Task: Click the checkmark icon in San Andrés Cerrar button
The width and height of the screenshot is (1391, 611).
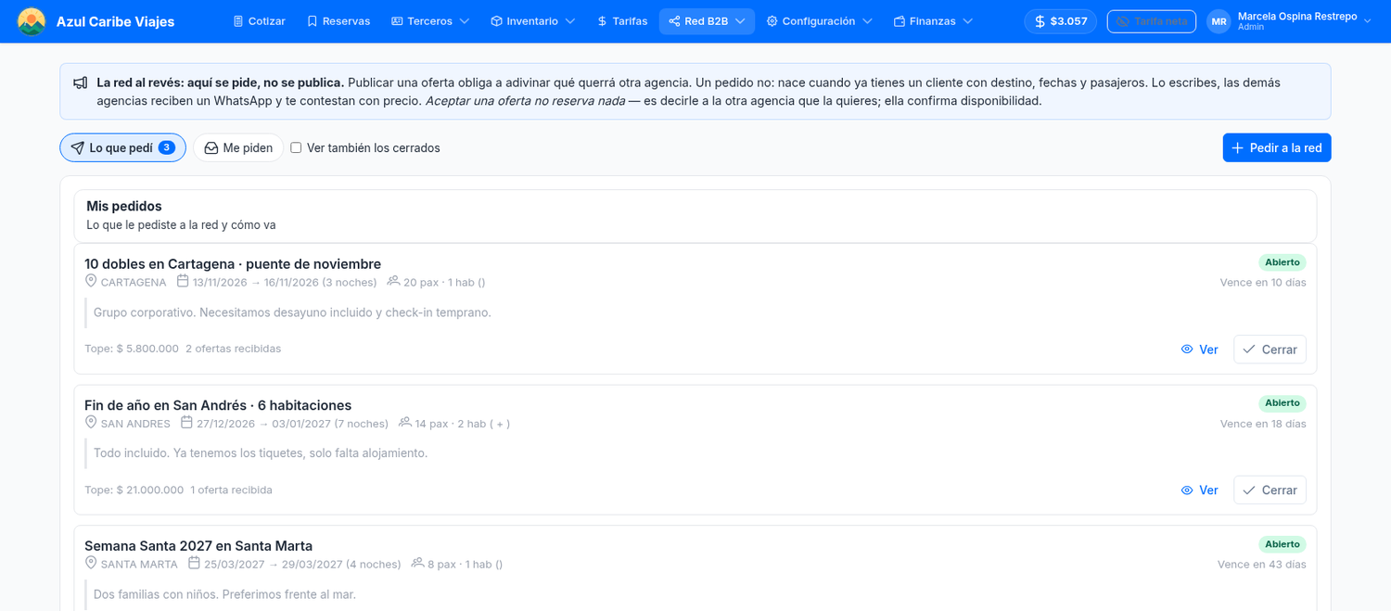Action: [x=1249, y=490]
